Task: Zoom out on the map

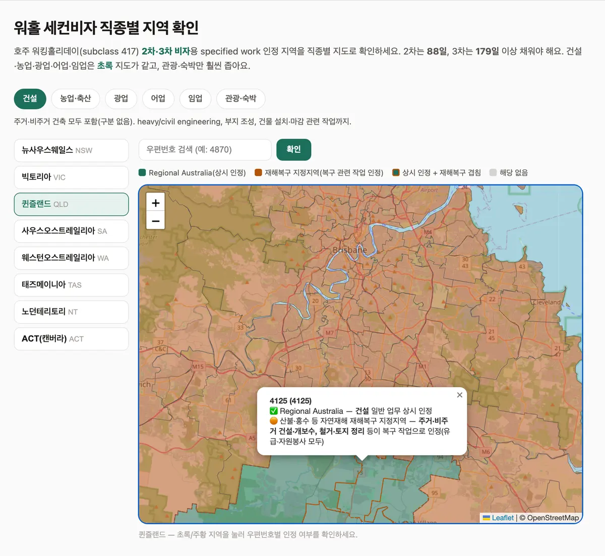Action: point(156,221)
